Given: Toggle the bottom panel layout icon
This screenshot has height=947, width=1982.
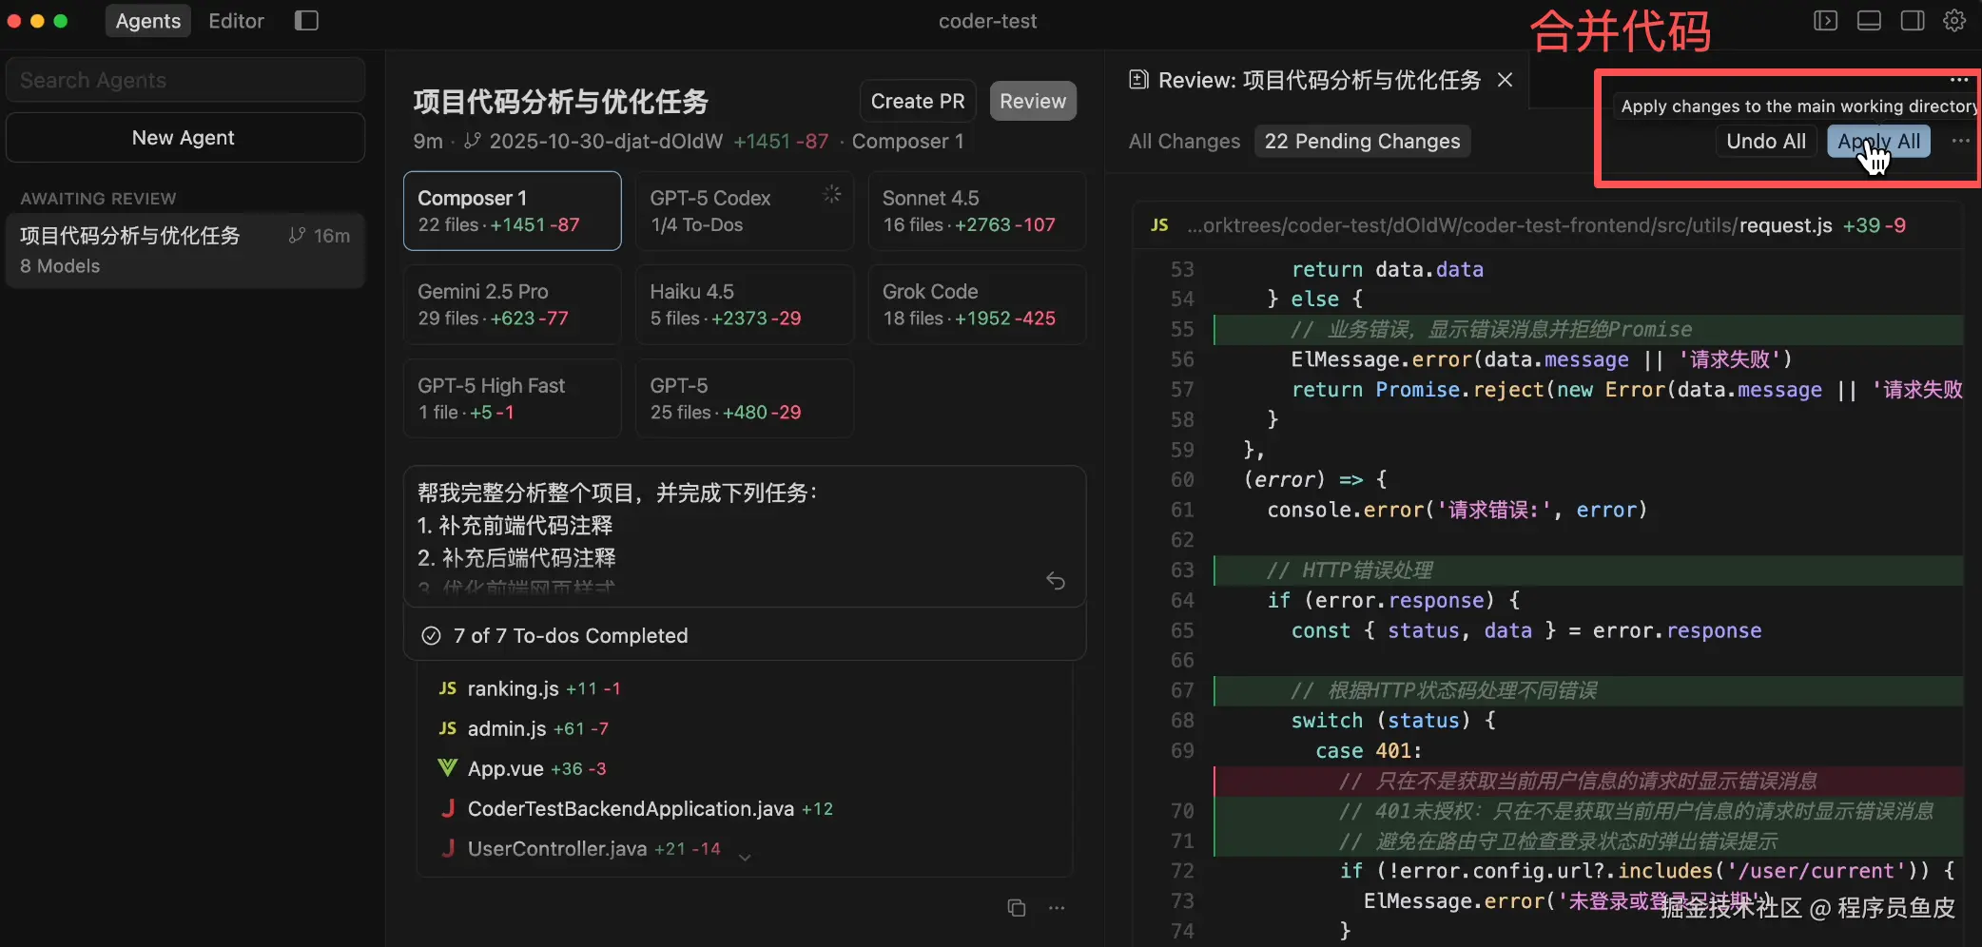Looking at the screenshot, I should pyautogui.click(x=1869, y=21).
